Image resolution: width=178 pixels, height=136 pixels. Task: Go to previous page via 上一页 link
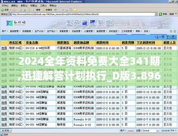tap(160, 37)
